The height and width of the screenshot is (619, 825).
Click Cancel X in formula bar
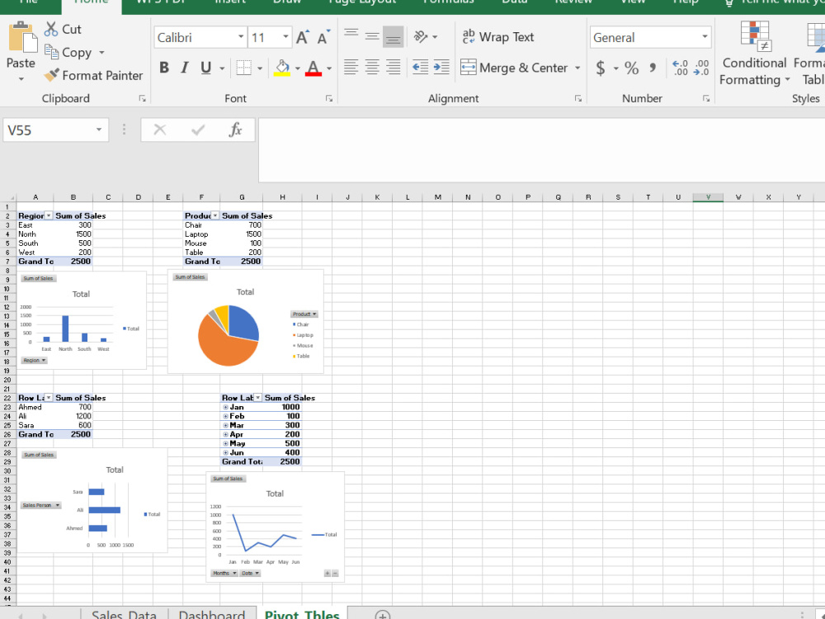click(160, 130)
